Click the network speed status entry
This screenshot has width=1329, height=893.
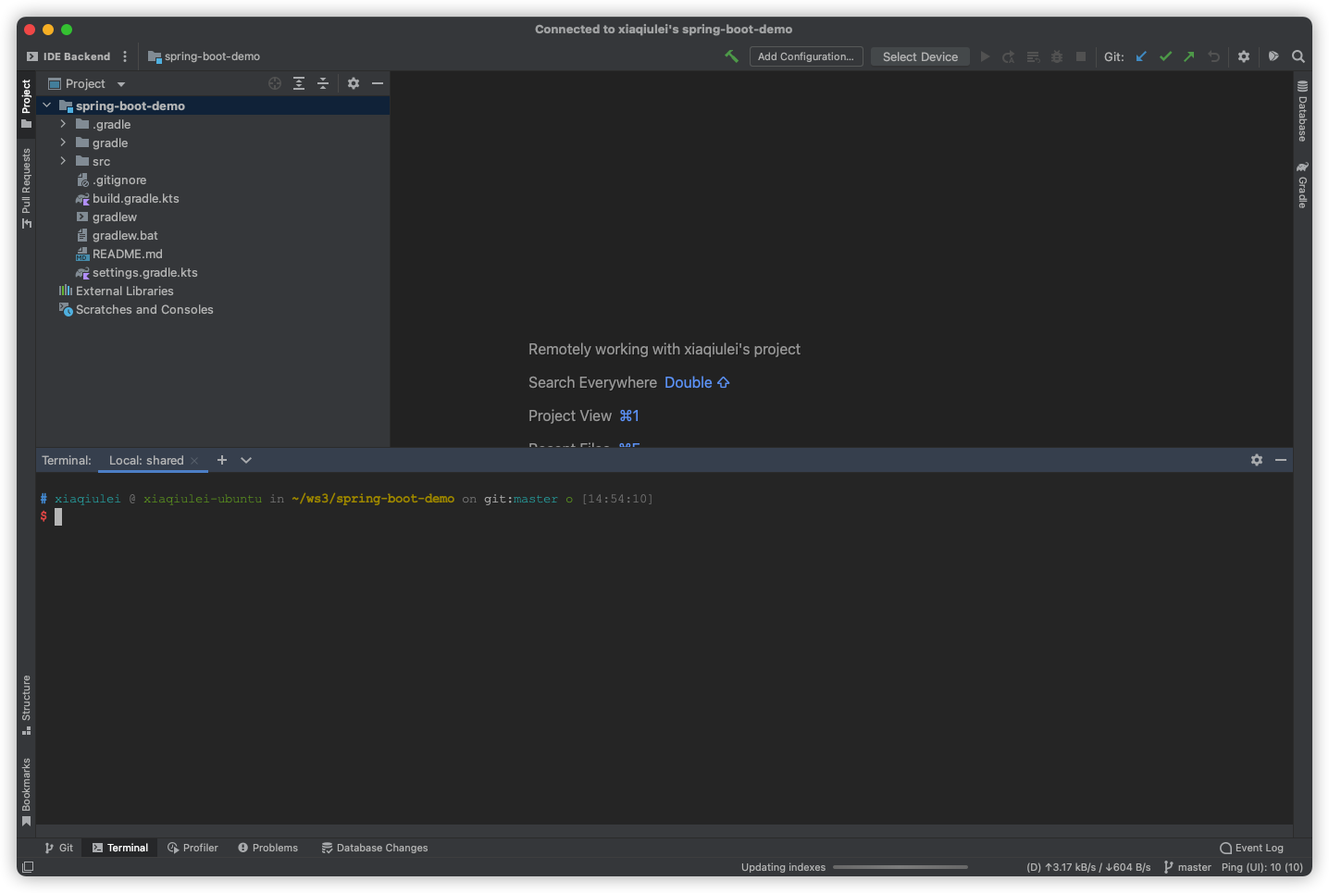1088,867
